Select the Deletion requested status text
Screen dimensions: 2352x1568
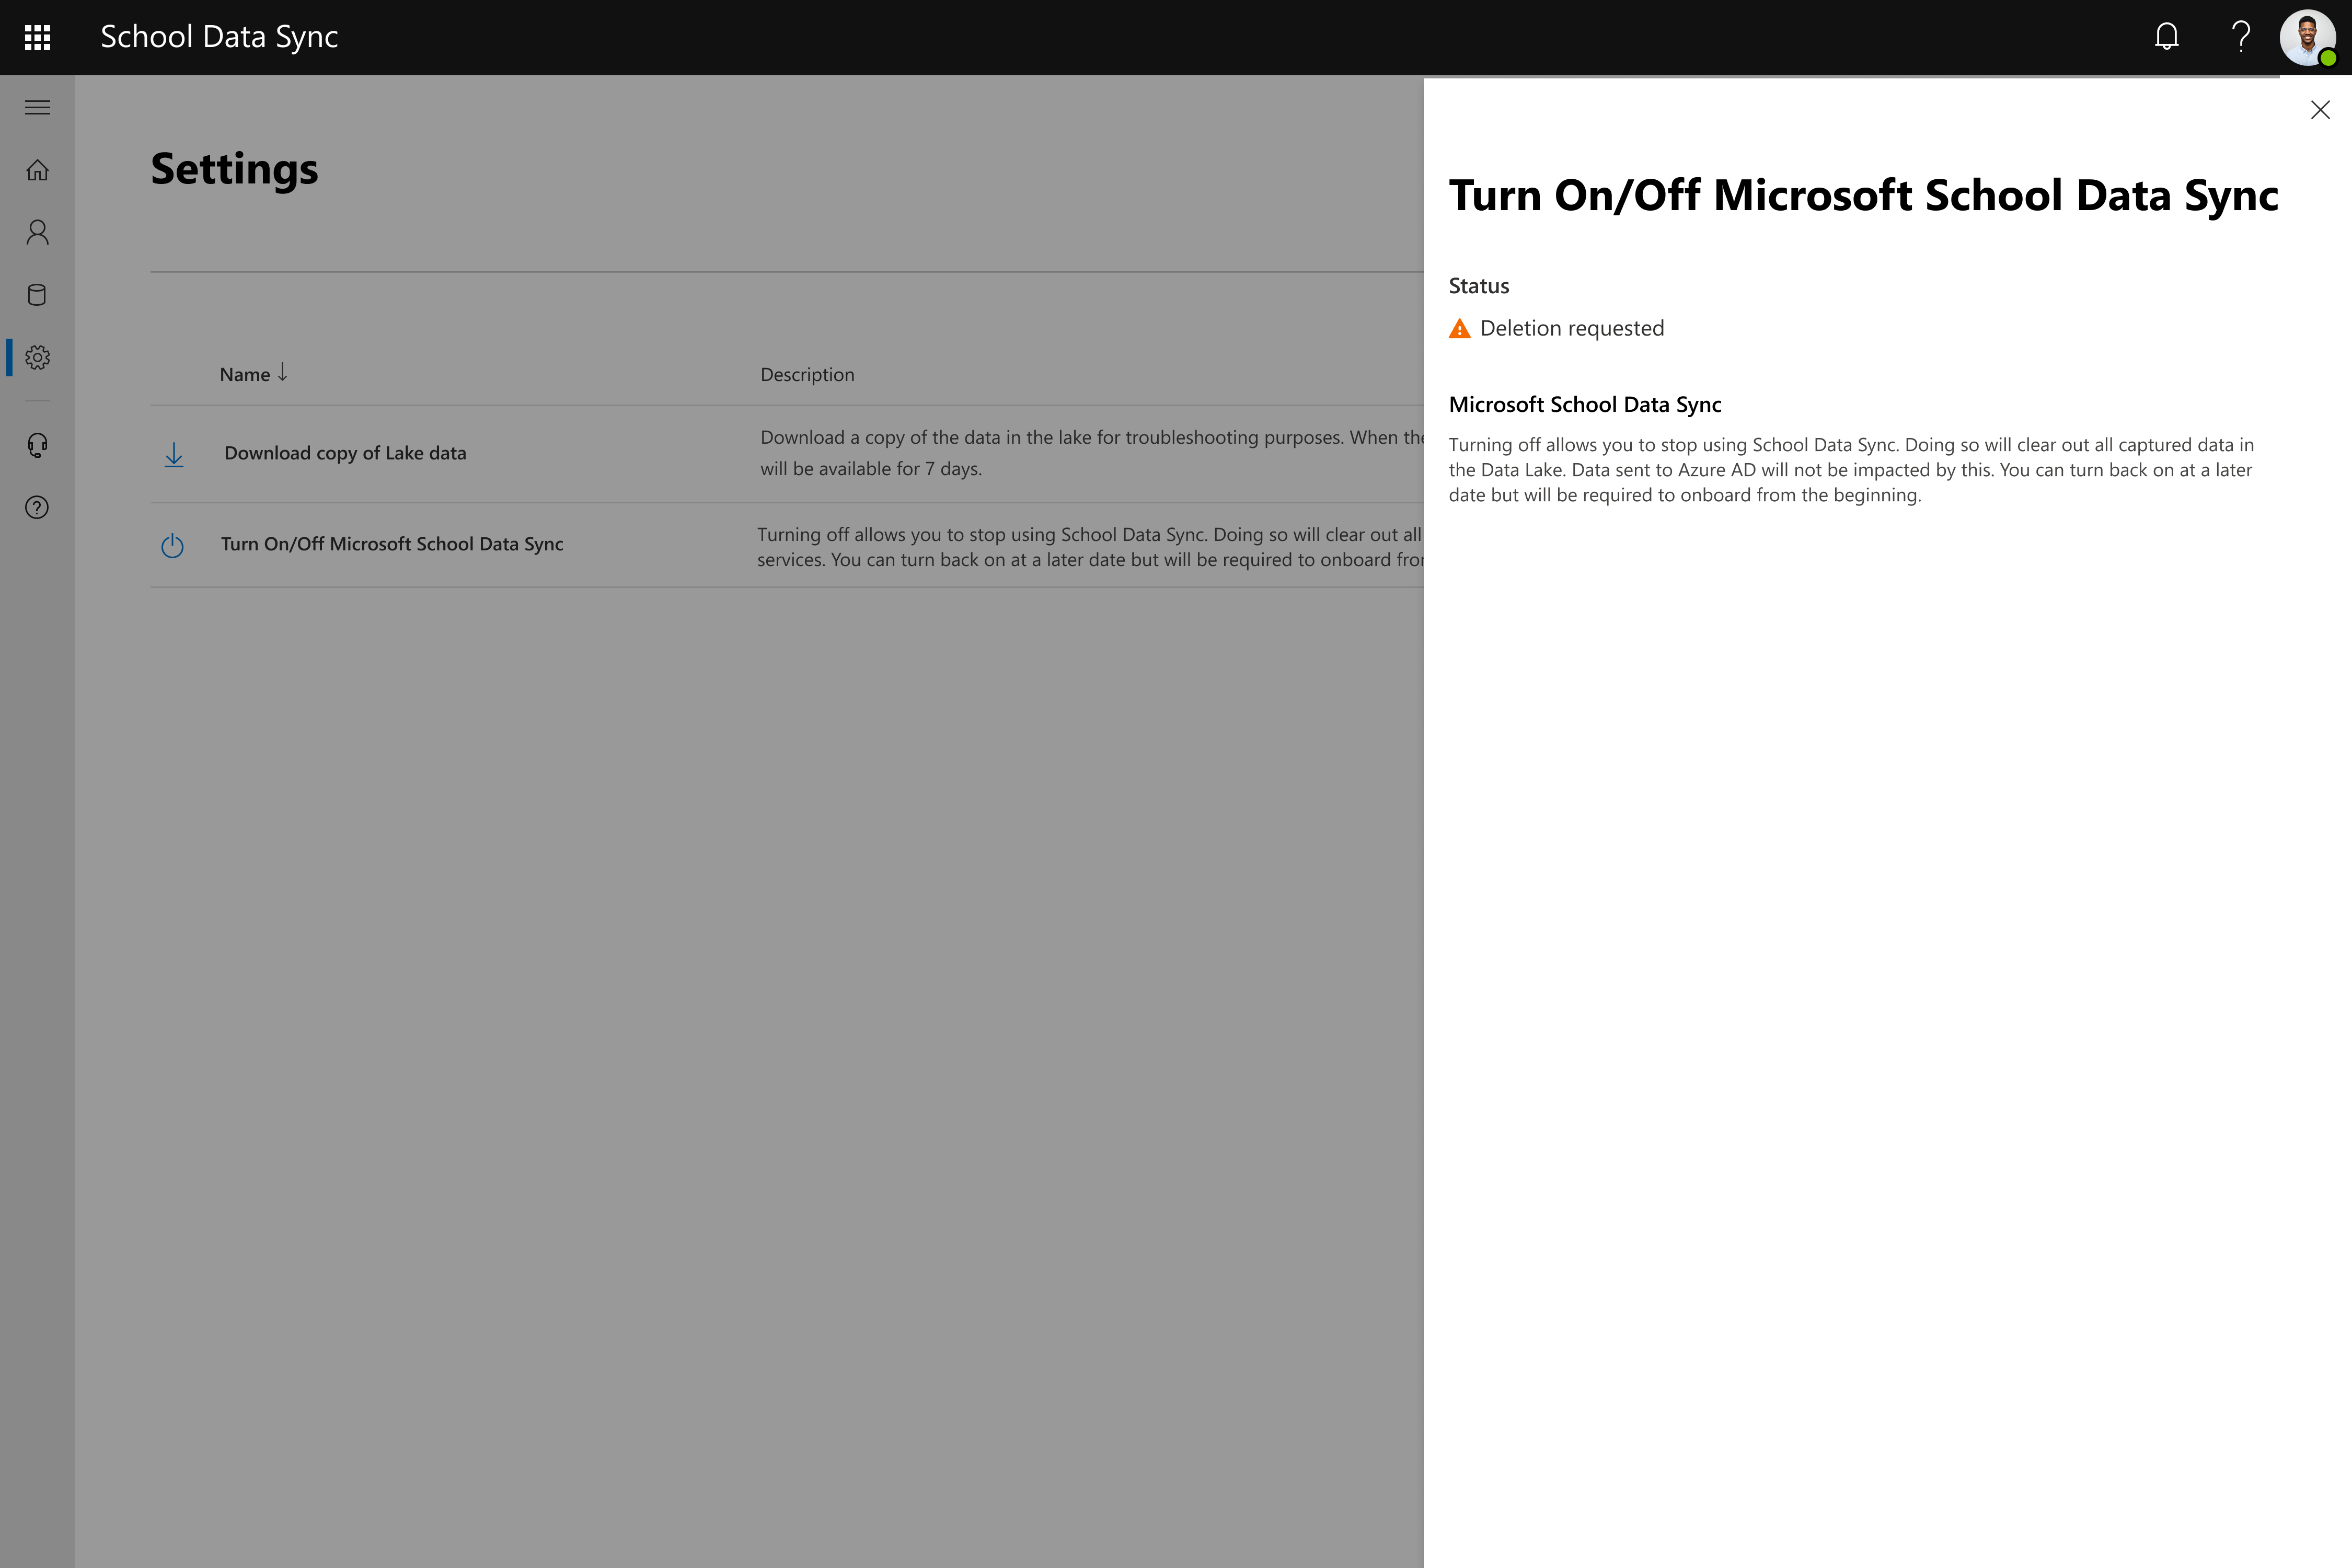(1572, 329)
